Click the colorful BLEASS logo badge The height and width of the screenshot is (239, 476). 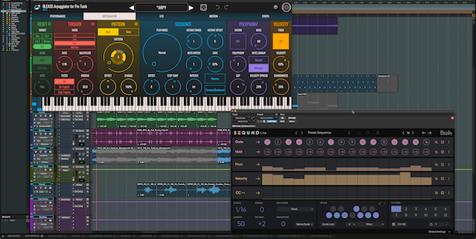(286, 7)
